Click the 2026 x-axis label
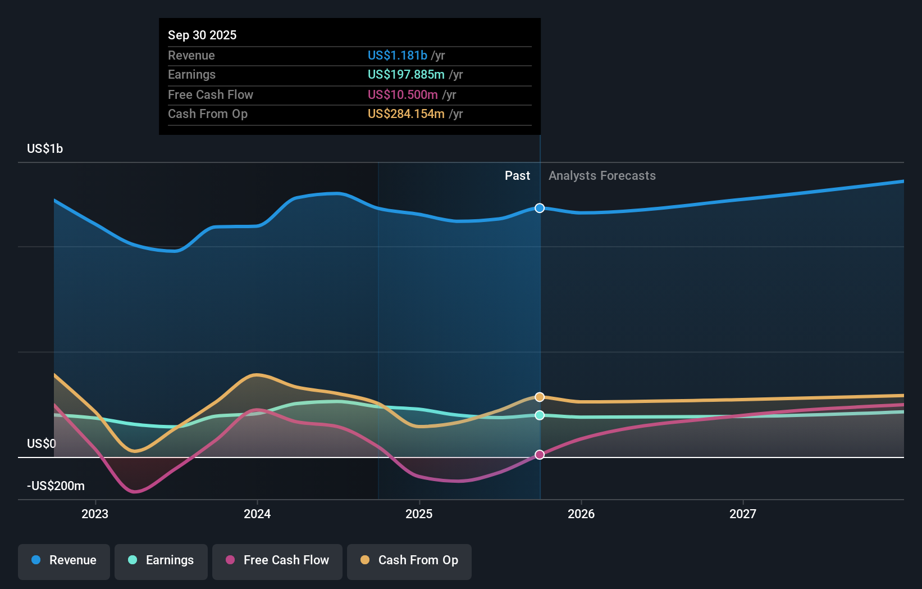Image resolution: width=922 pixels, height=589 pixels. pyautogui.click(x=581, y=514)
